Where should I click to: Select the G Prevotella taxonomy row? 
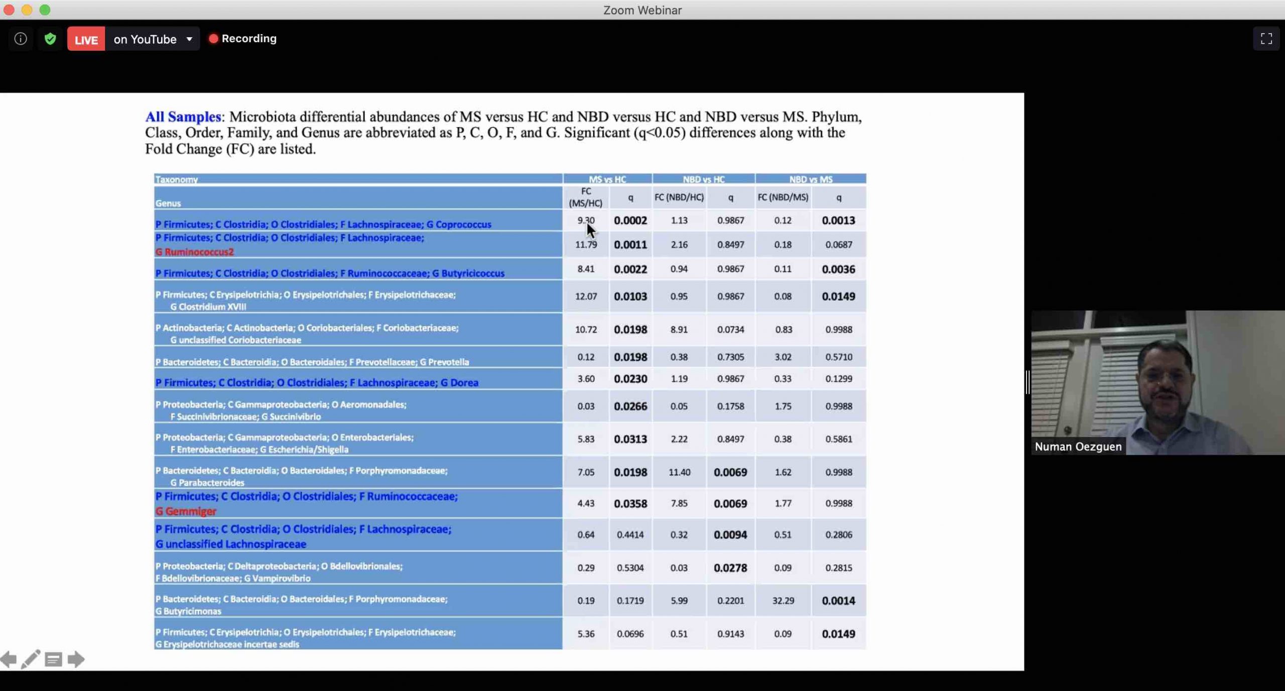point(358,357)
